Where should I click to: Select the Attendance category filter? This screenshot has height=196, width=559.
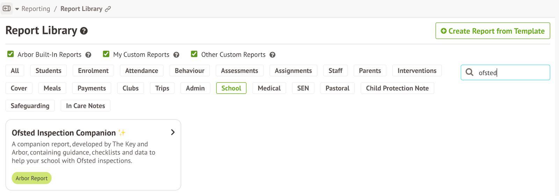pos(141,71)
